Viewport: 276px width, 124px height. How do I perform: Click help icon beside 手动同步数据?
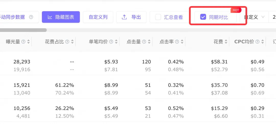[31, 17]
